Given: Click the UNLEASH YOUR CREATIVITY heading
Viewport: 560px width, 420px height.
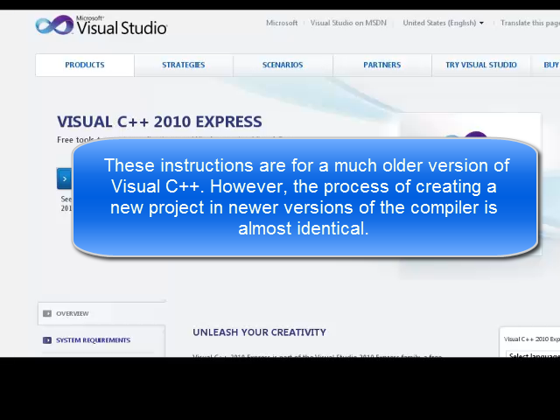Looking at the screenshot, I should coord(259,332).
